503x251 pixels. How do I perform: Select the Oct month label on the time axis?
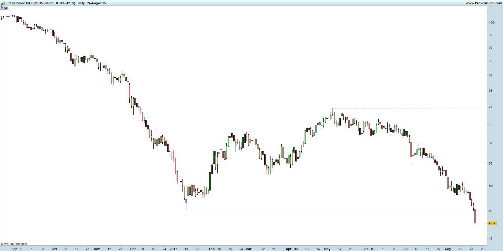pos(54,249)
